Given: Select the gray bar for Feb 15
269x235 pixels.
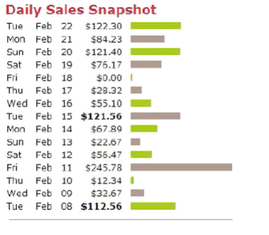Looking at the screenshot, I should click(x=155, y=116).
